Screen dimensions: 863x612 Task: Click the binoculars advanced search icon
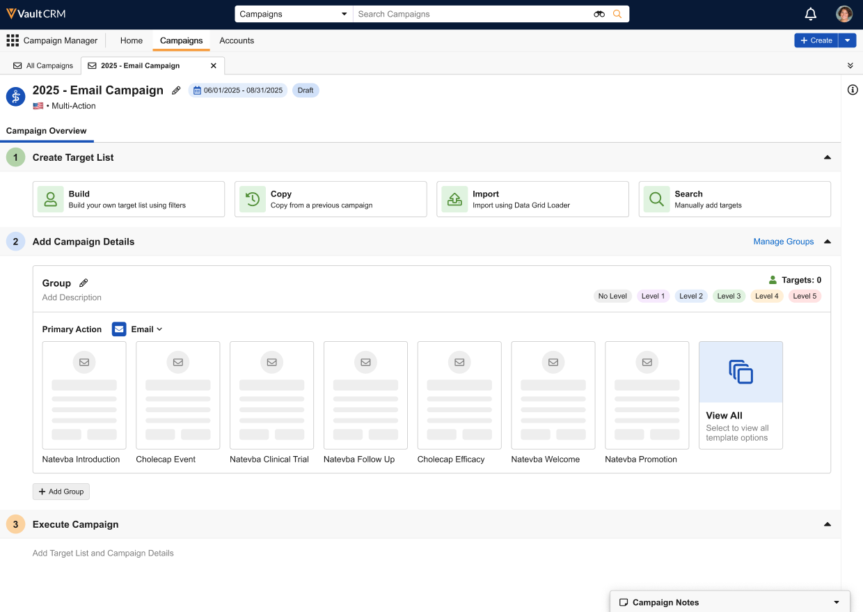tap(599, 14)
